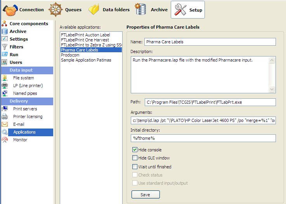The width and height of the screenshot is (286, 204).
Task: Switch to the Setup tab
Action: tap(188, 10)
